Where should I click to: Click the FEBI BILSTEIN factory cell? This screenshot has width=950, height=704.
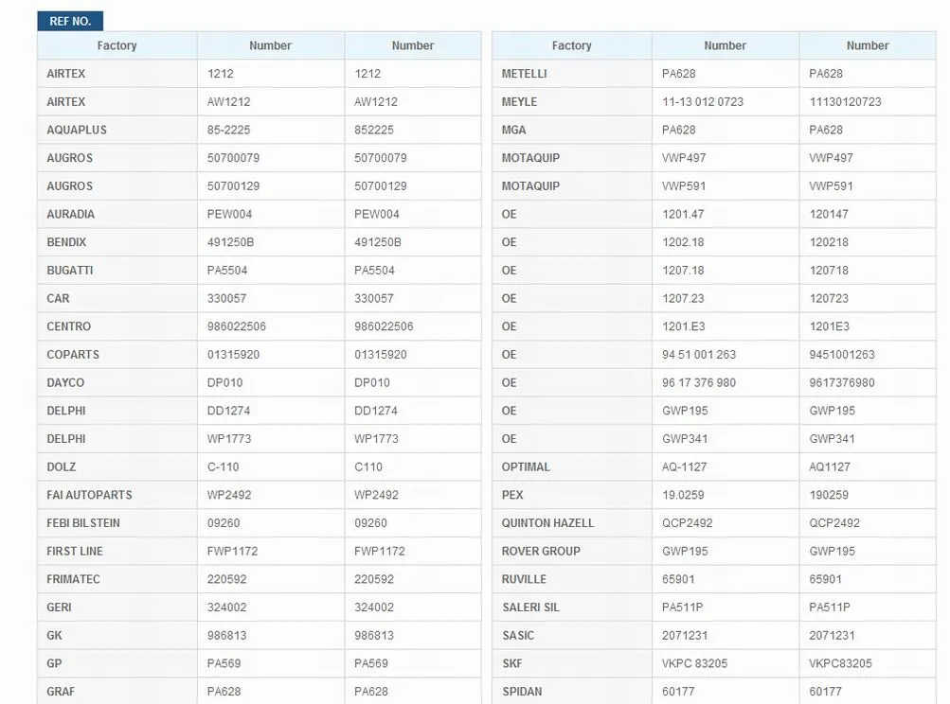coord(83,522)
